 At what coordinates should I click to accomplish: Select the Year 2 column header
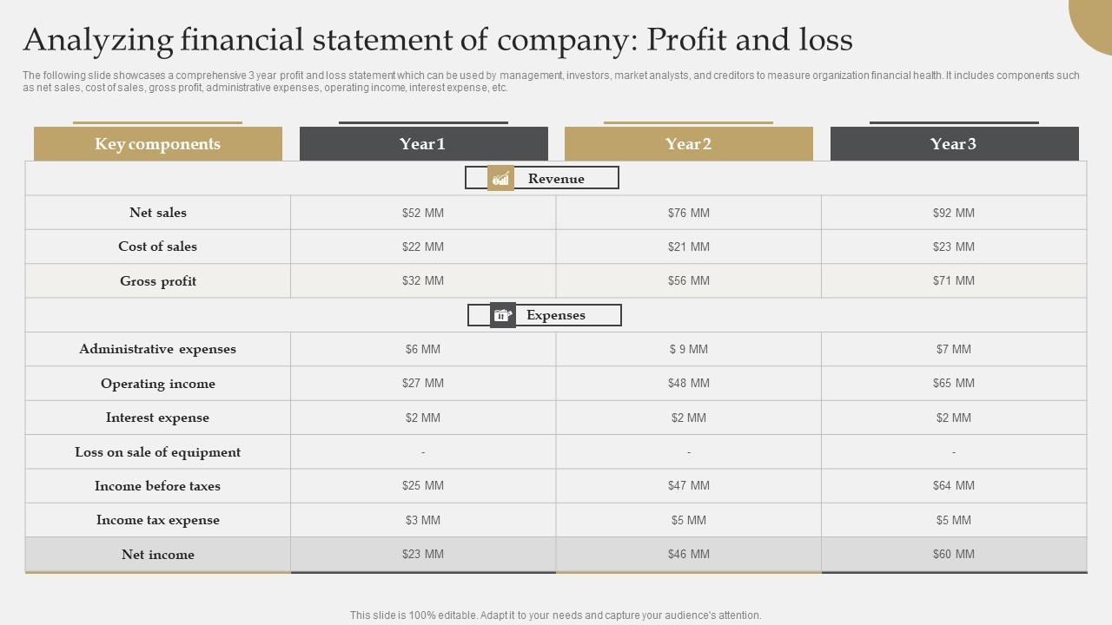pos(688,144)
